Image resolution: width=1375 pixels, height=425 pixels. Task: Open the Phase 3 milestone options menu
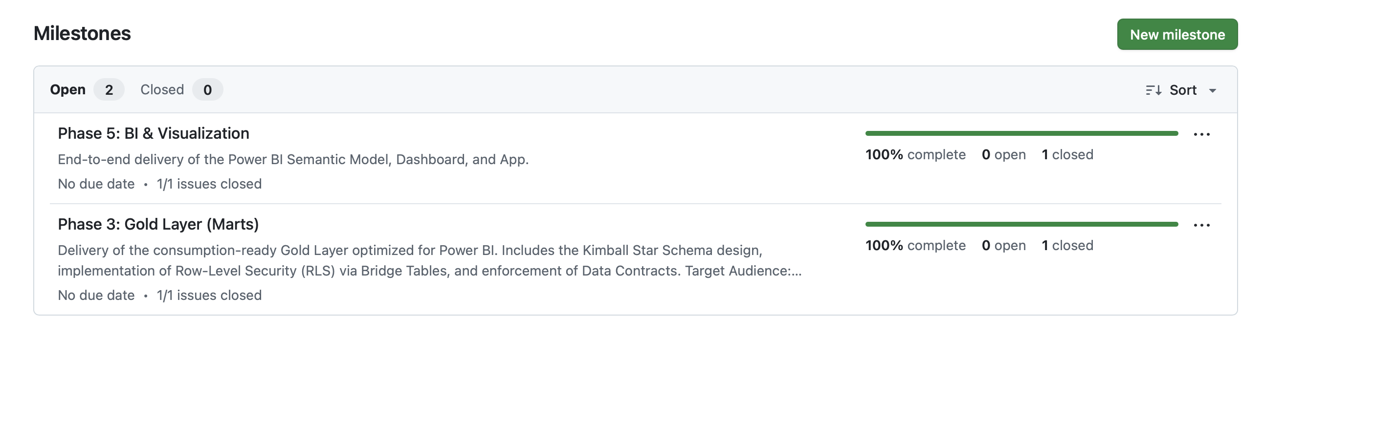coord(1201,225)
